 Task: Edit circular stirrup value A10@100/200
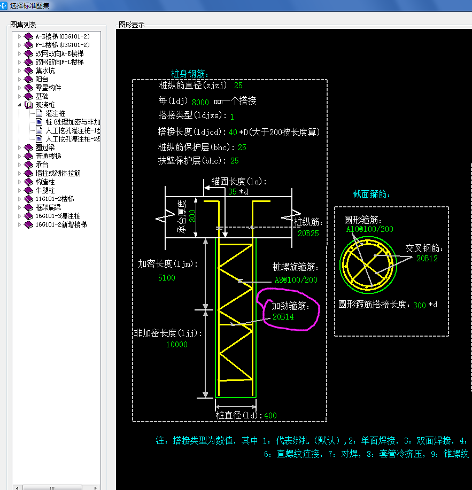[x=369, y=229]
